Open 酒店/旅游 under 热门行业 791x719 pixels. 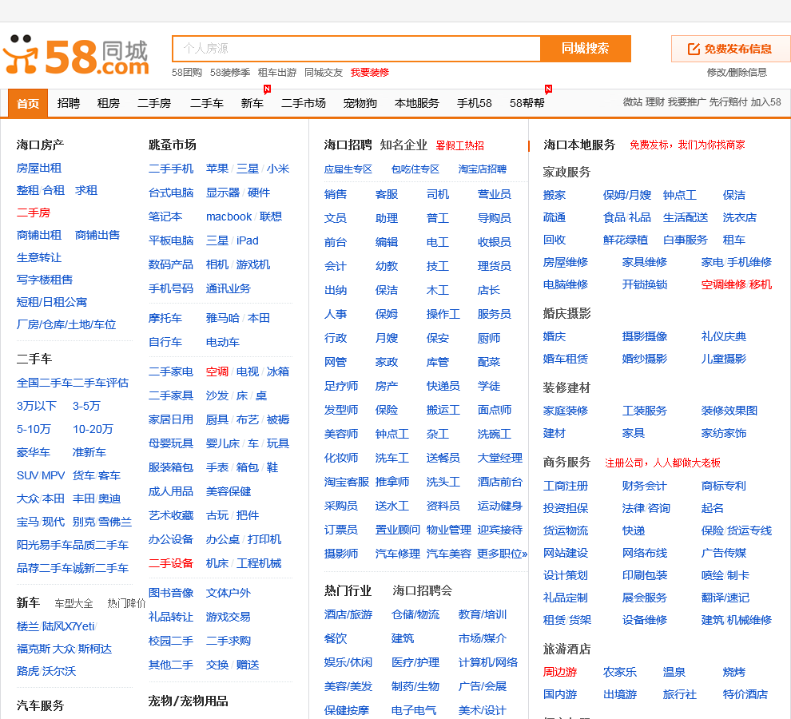coord(348,614)
